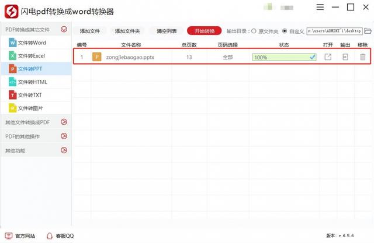Expand the 其他文件转换成PDF section
Image resolution: width=374 pixels, height=243 pixels.
pyautogui.click(x=64, y=122)
